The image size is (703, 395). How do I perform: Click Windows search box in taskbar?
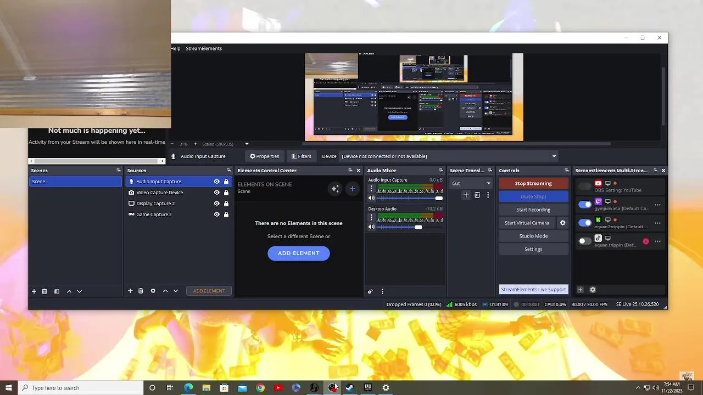pos(80,388)
